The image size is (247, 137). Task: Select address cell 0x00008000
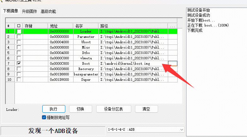pyautogui.click(x=61, y=47)
